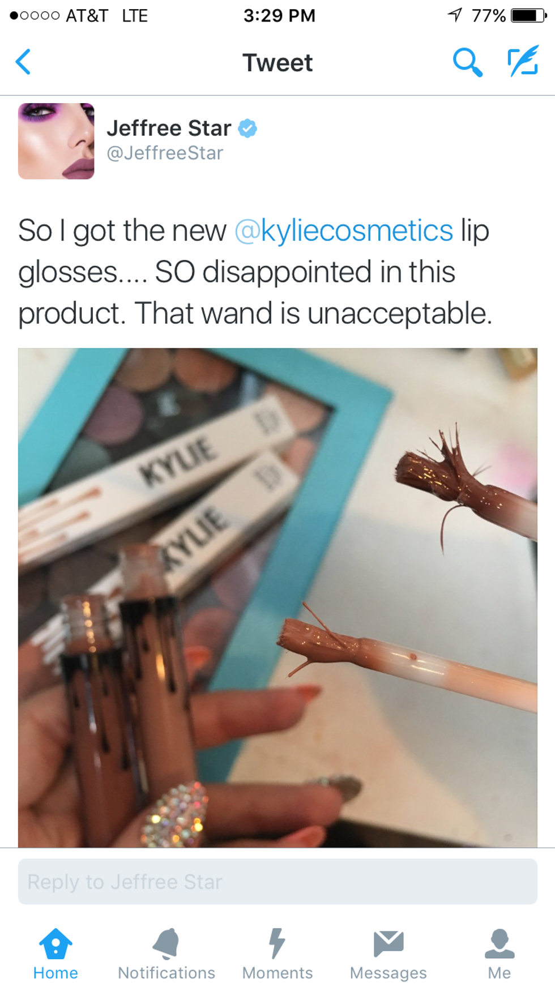Open the Moments lightning bolt icon

click(x=277, y=943)
